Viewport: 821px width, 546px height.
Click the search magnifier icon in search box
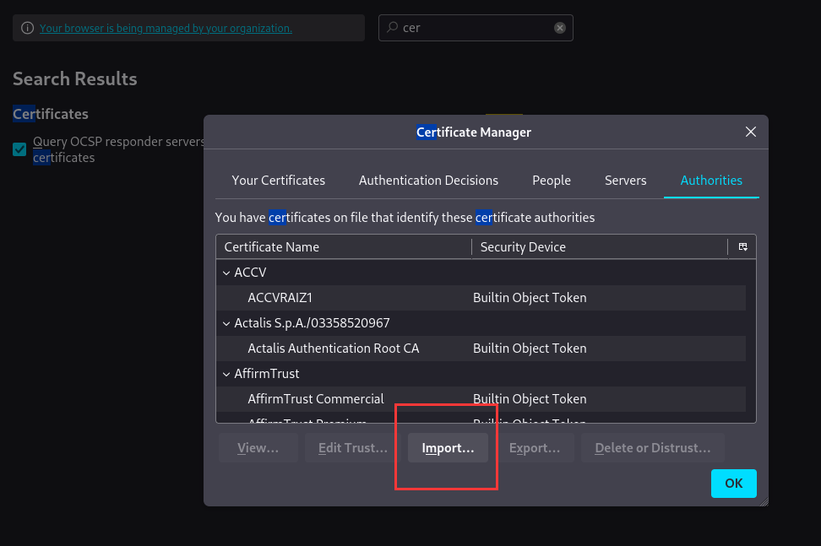coord(392,27)
